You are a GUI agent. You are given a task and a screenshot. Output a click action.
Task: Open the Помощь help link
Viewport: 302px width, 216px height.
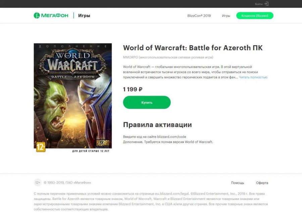(x=238, y=183)
